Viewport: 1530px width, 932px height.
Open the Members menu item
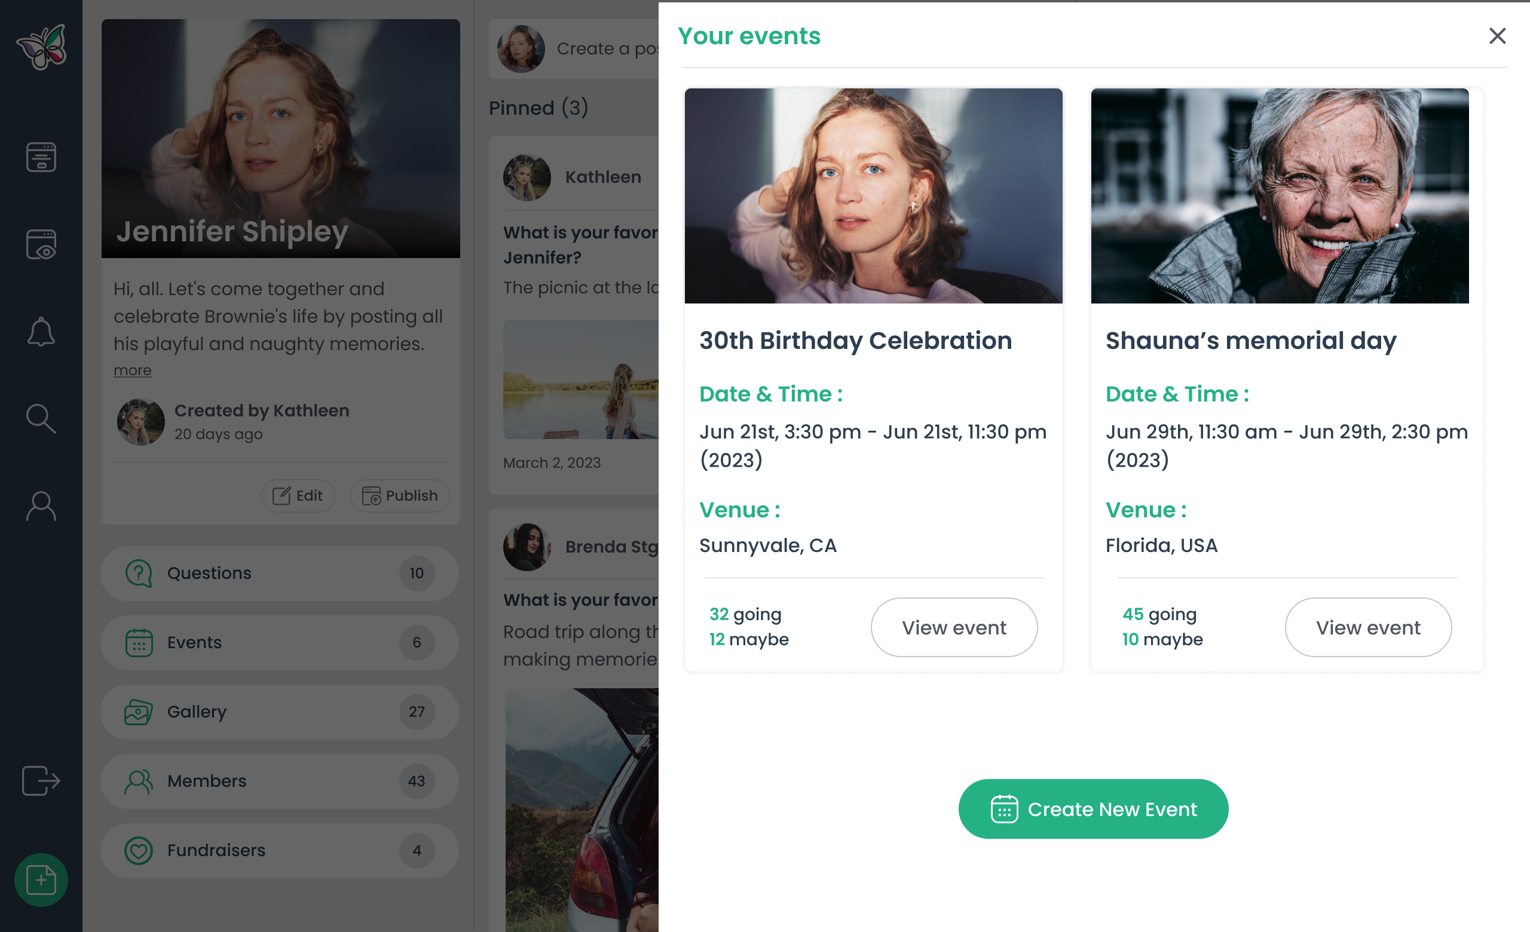[280, 781]
